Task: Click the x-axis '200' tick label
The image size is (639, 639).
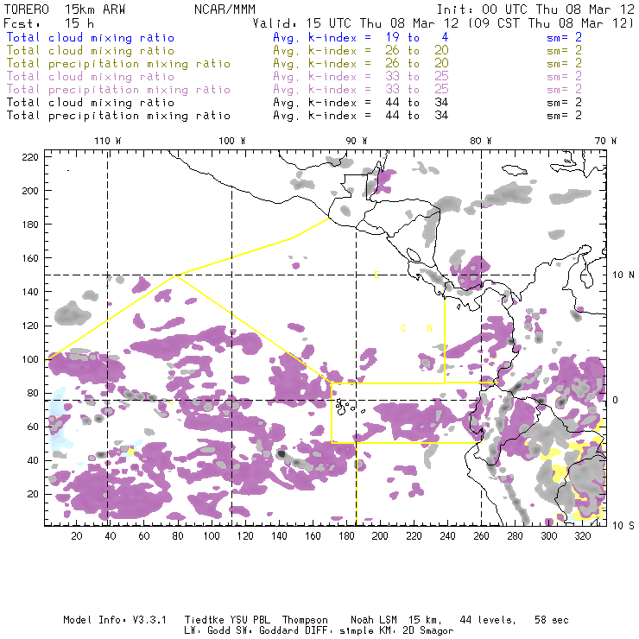Action: click(x=380, y=536)
